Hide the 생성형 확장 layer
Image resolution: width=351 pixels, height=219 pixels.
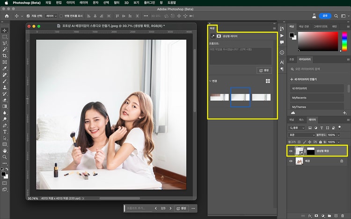[291, 151]
